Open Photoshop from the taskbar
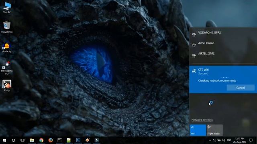Viewport: 257px width, 144px height. 78,140
